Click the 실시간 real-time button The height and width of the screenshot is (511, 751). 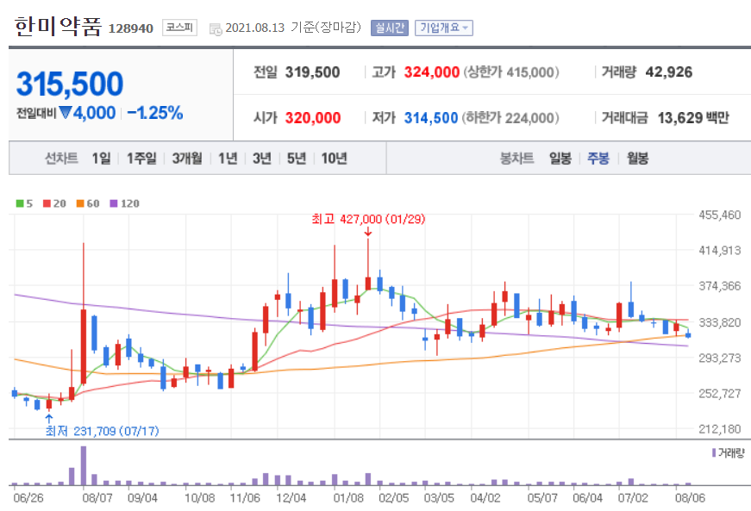pos(390,28)
